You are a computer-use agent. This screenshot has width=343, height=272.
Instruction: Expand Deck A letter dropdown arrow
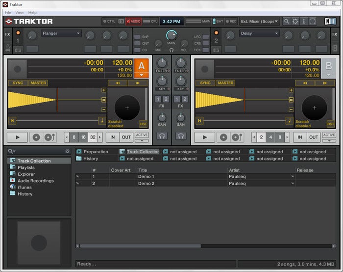142,75
